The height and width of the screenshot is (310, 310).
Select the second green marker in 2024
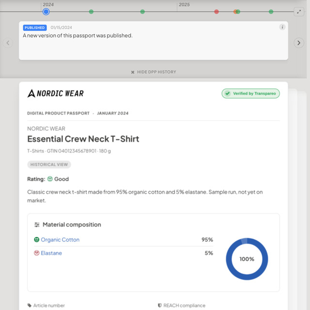point(142,12)
